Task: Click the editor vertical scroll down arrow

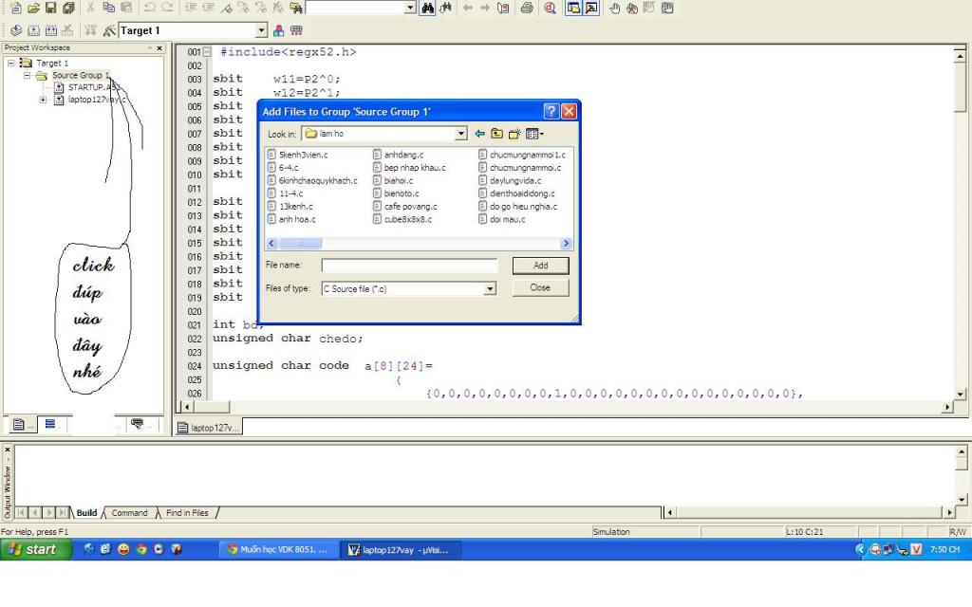Action: 961,394
